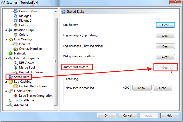Viewport: 183px width, 122px height.
Task: Click the Saved Data header gear icon
Action: pyautogui.click(x=63, y=12)
